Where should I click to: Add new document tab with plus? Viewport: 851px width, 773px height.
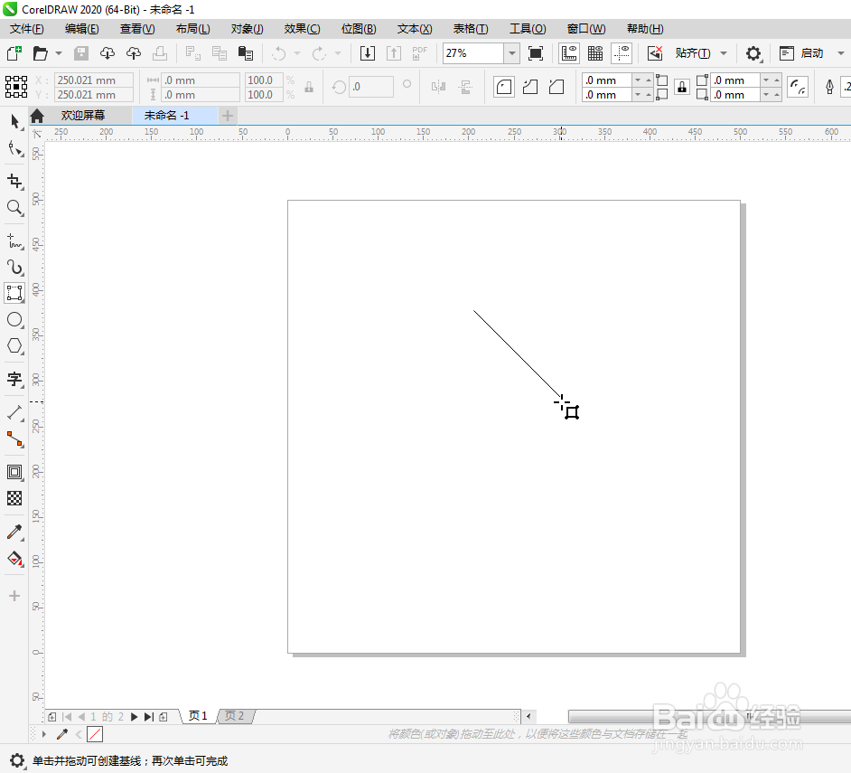(x=228, y=115)
